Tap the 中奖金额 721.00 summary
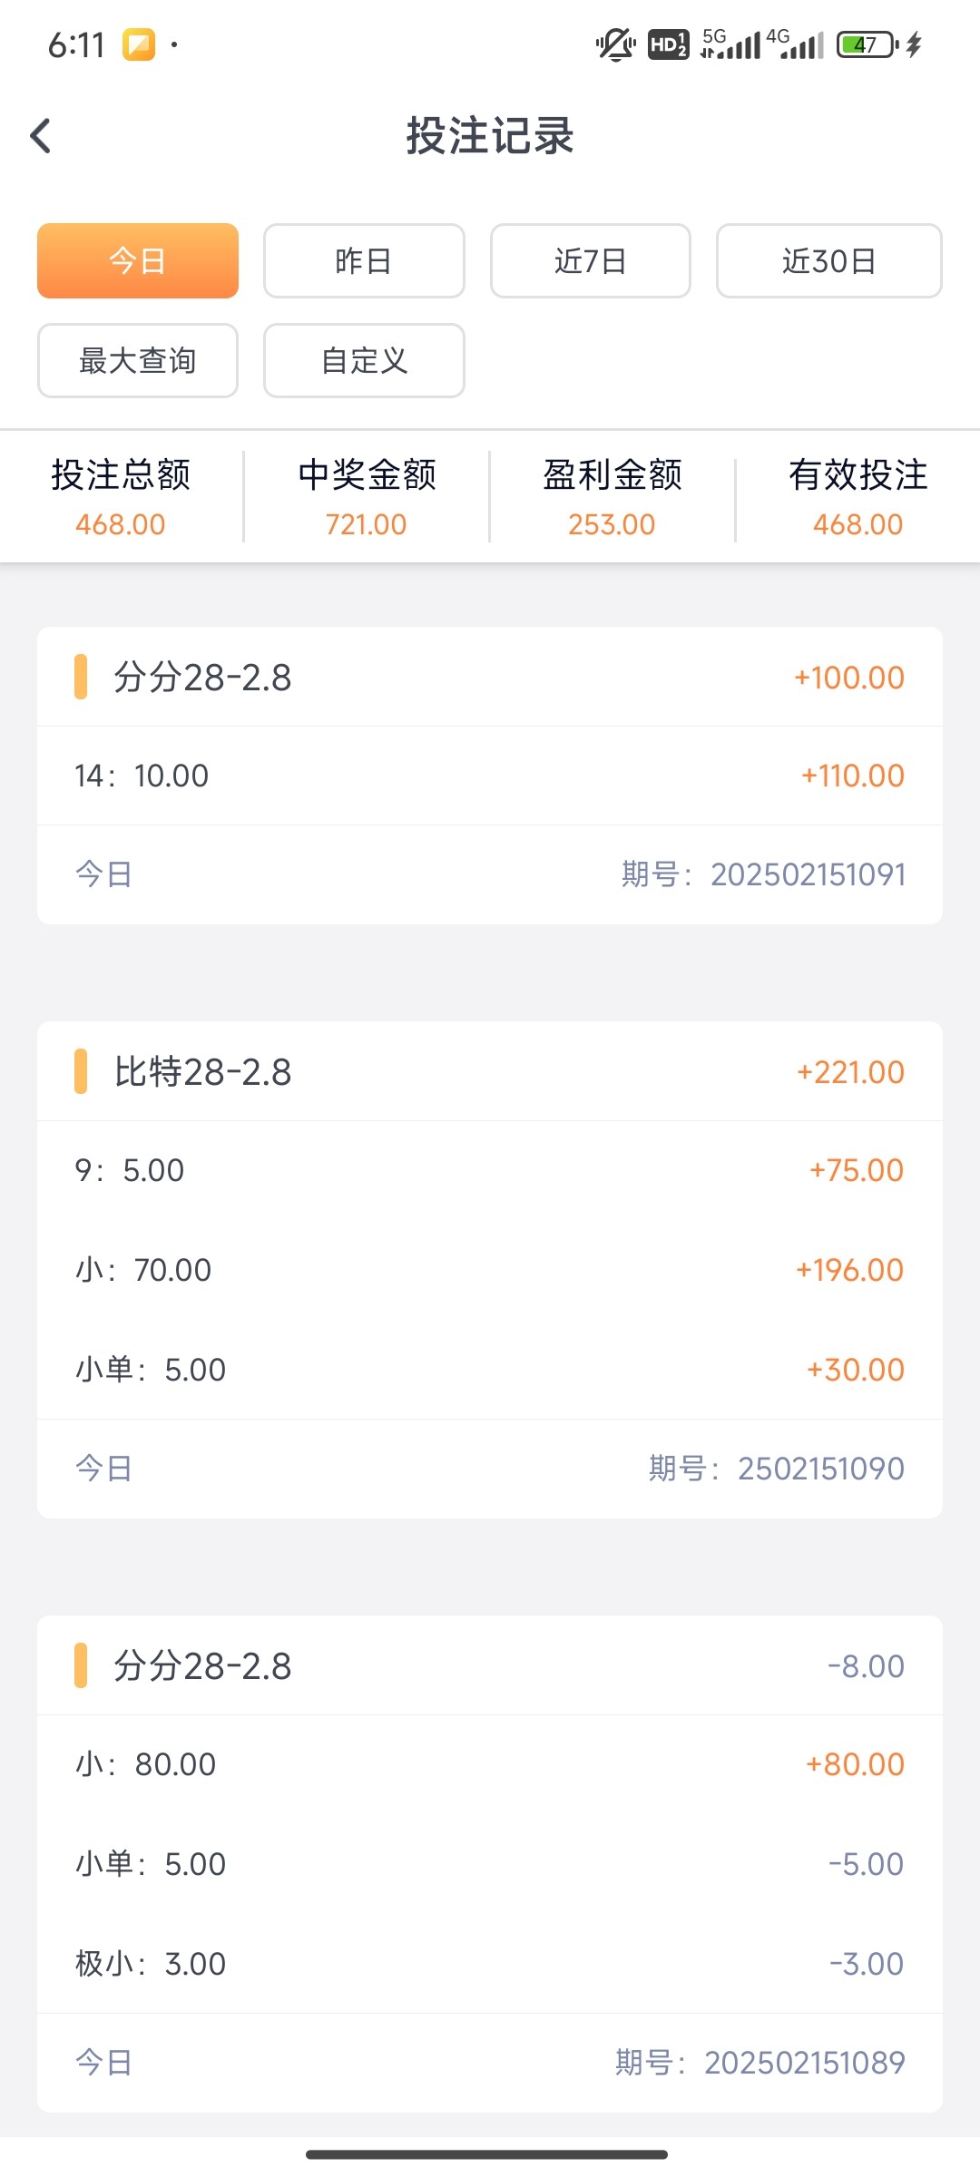 click(x=367, y=497)
